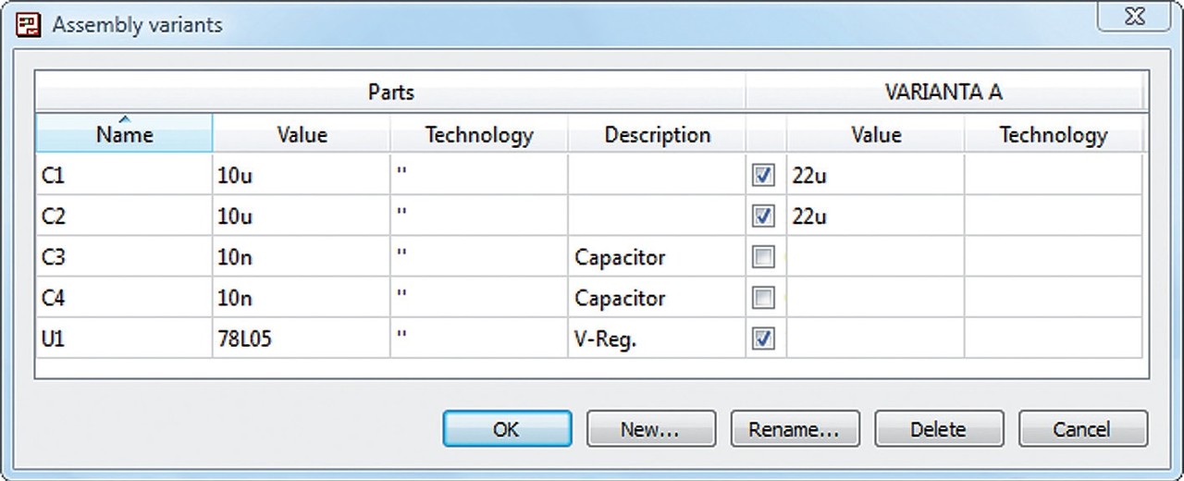This screenshot has height=481, width=1184.
Task: Cancel the dialog
Action: pos(1082,429)
